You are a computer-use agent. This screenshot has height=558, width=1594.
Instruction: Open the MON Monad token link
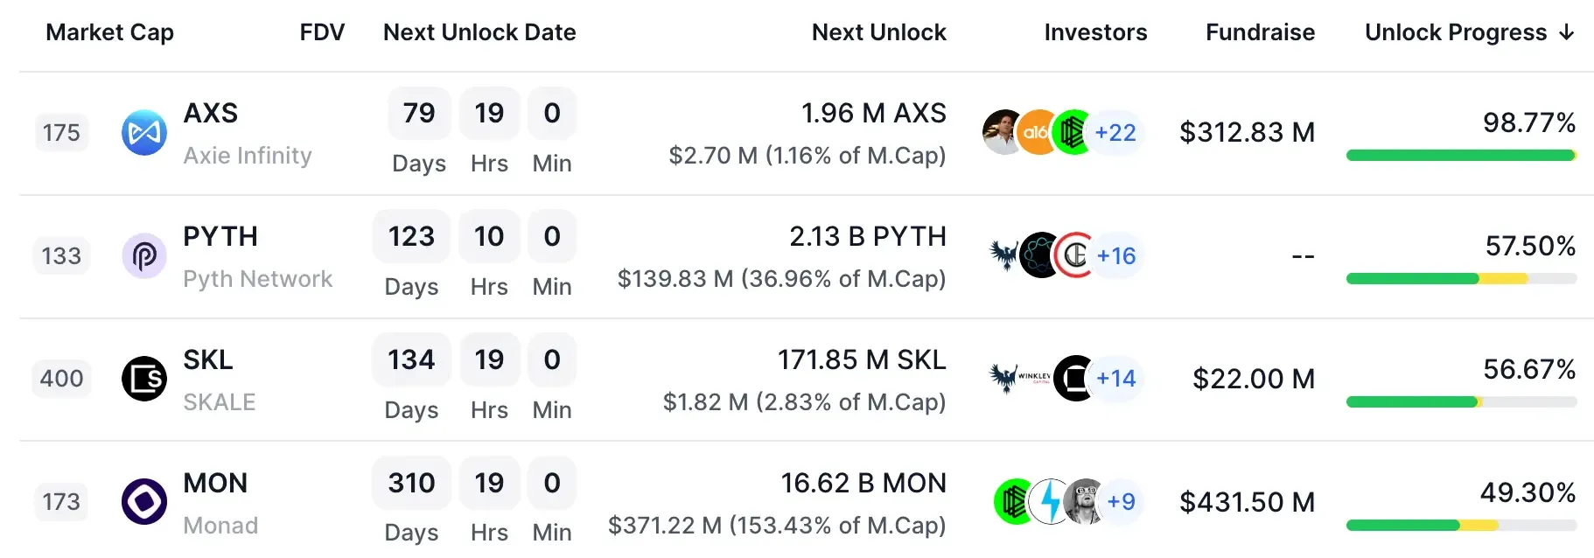(x=215, y=483)
